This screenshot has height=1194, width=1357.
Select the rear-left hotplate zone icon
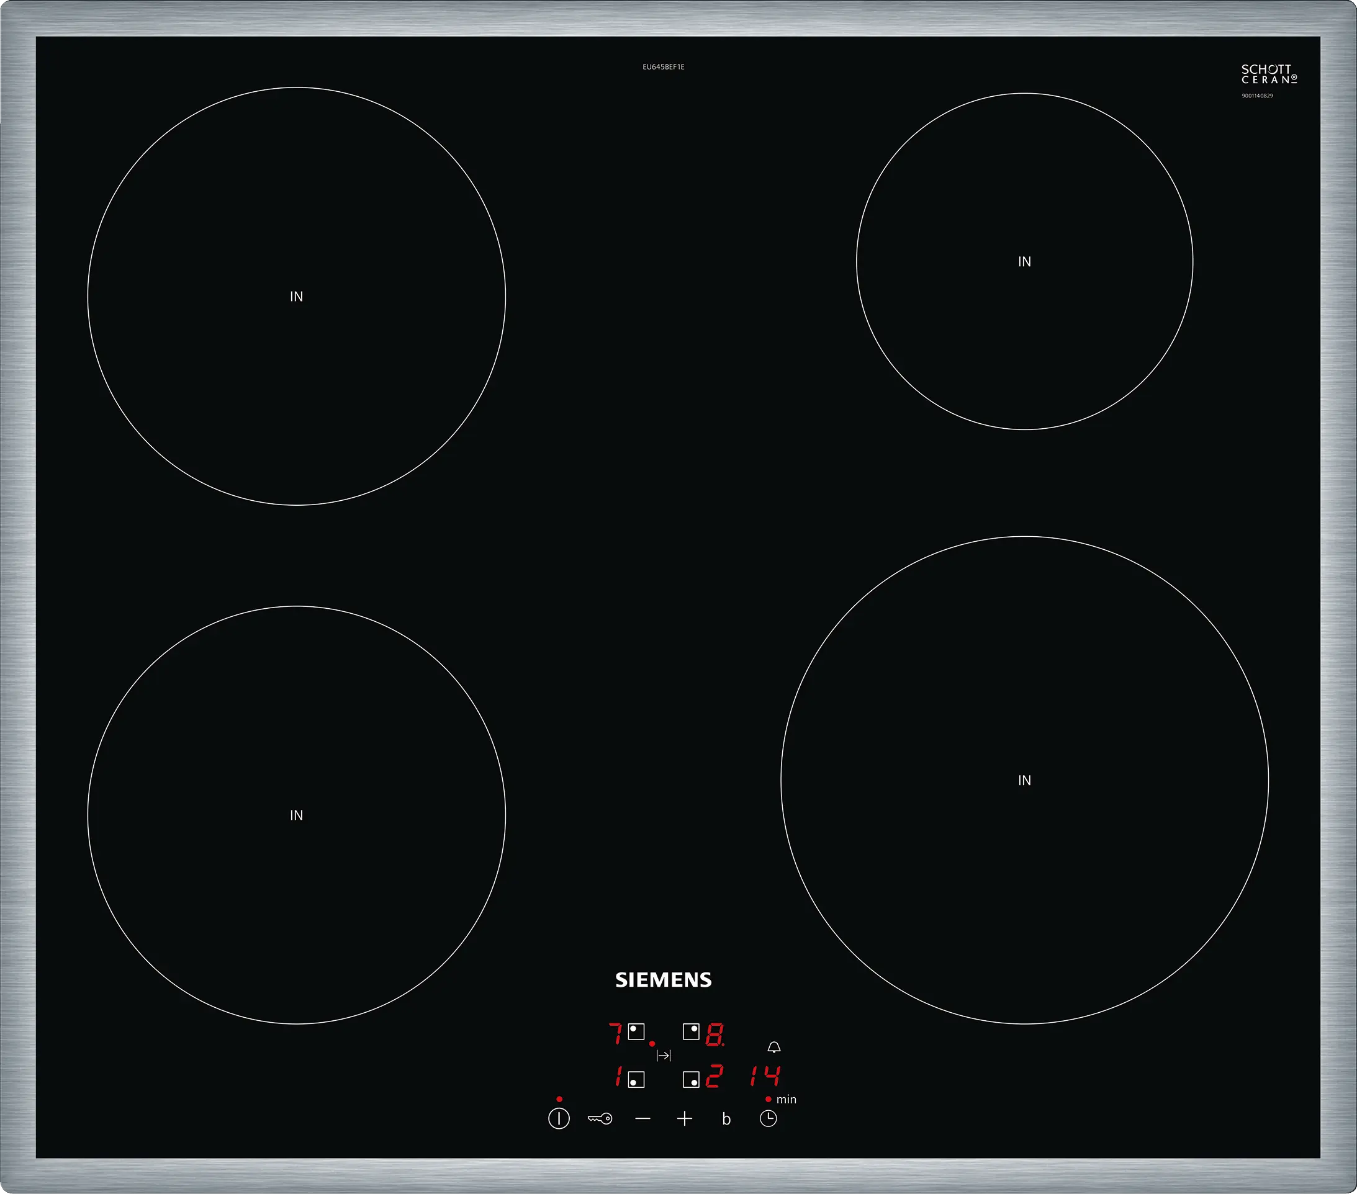pyautogui.click(x=636, y=1031)
